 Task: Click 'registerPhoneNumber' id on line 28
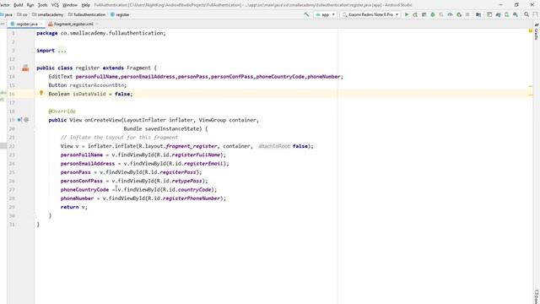192,198
